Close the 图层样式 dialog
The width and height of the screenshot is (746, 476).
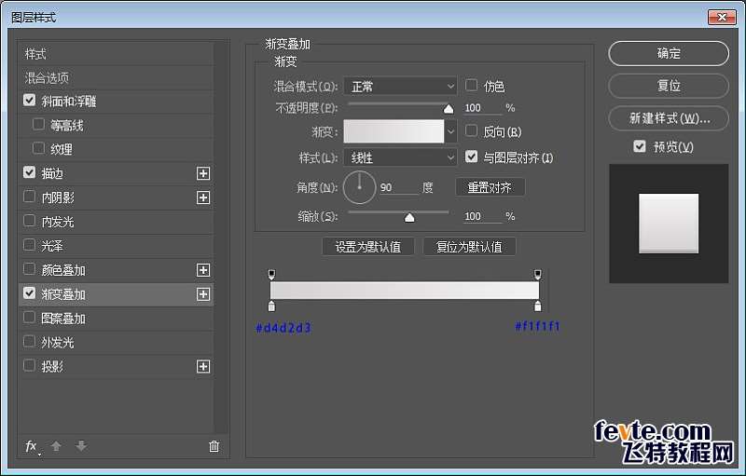click(722, 18)
